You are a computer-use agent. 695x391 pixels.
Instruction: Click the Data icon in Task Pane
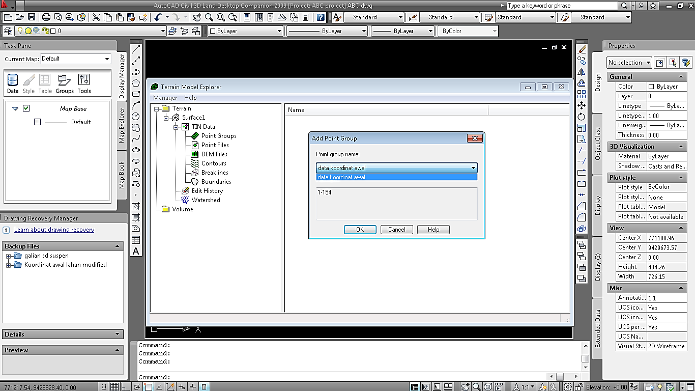[13, 83]
